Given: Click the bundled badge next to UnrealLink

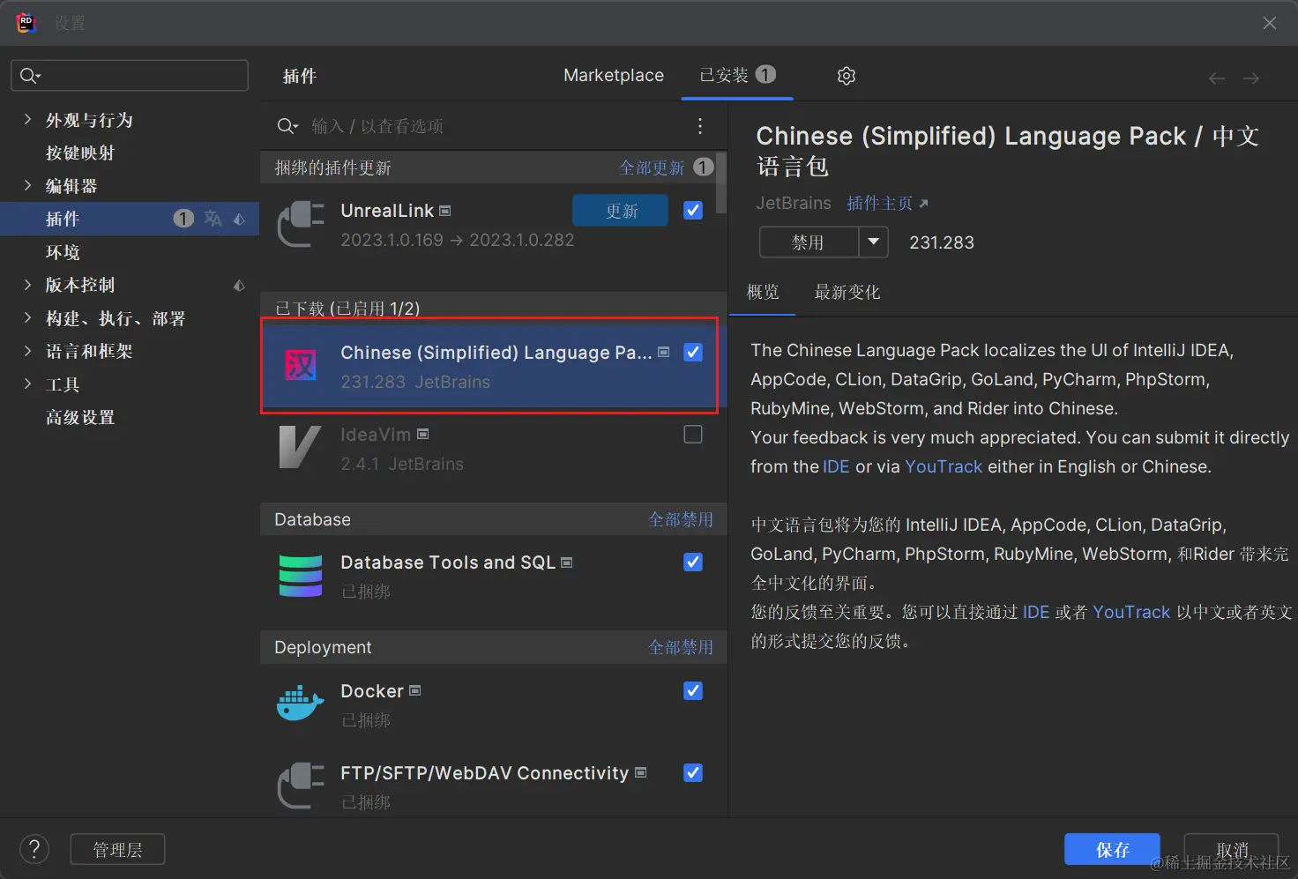Looking at the screenshot, I should 445,211.
